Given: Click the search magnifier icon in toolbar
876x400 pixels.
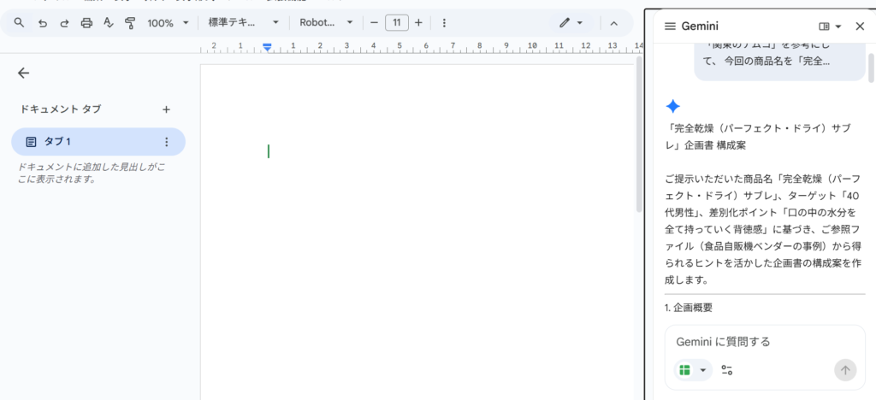Looking at the screenshot, I should 20,23.
